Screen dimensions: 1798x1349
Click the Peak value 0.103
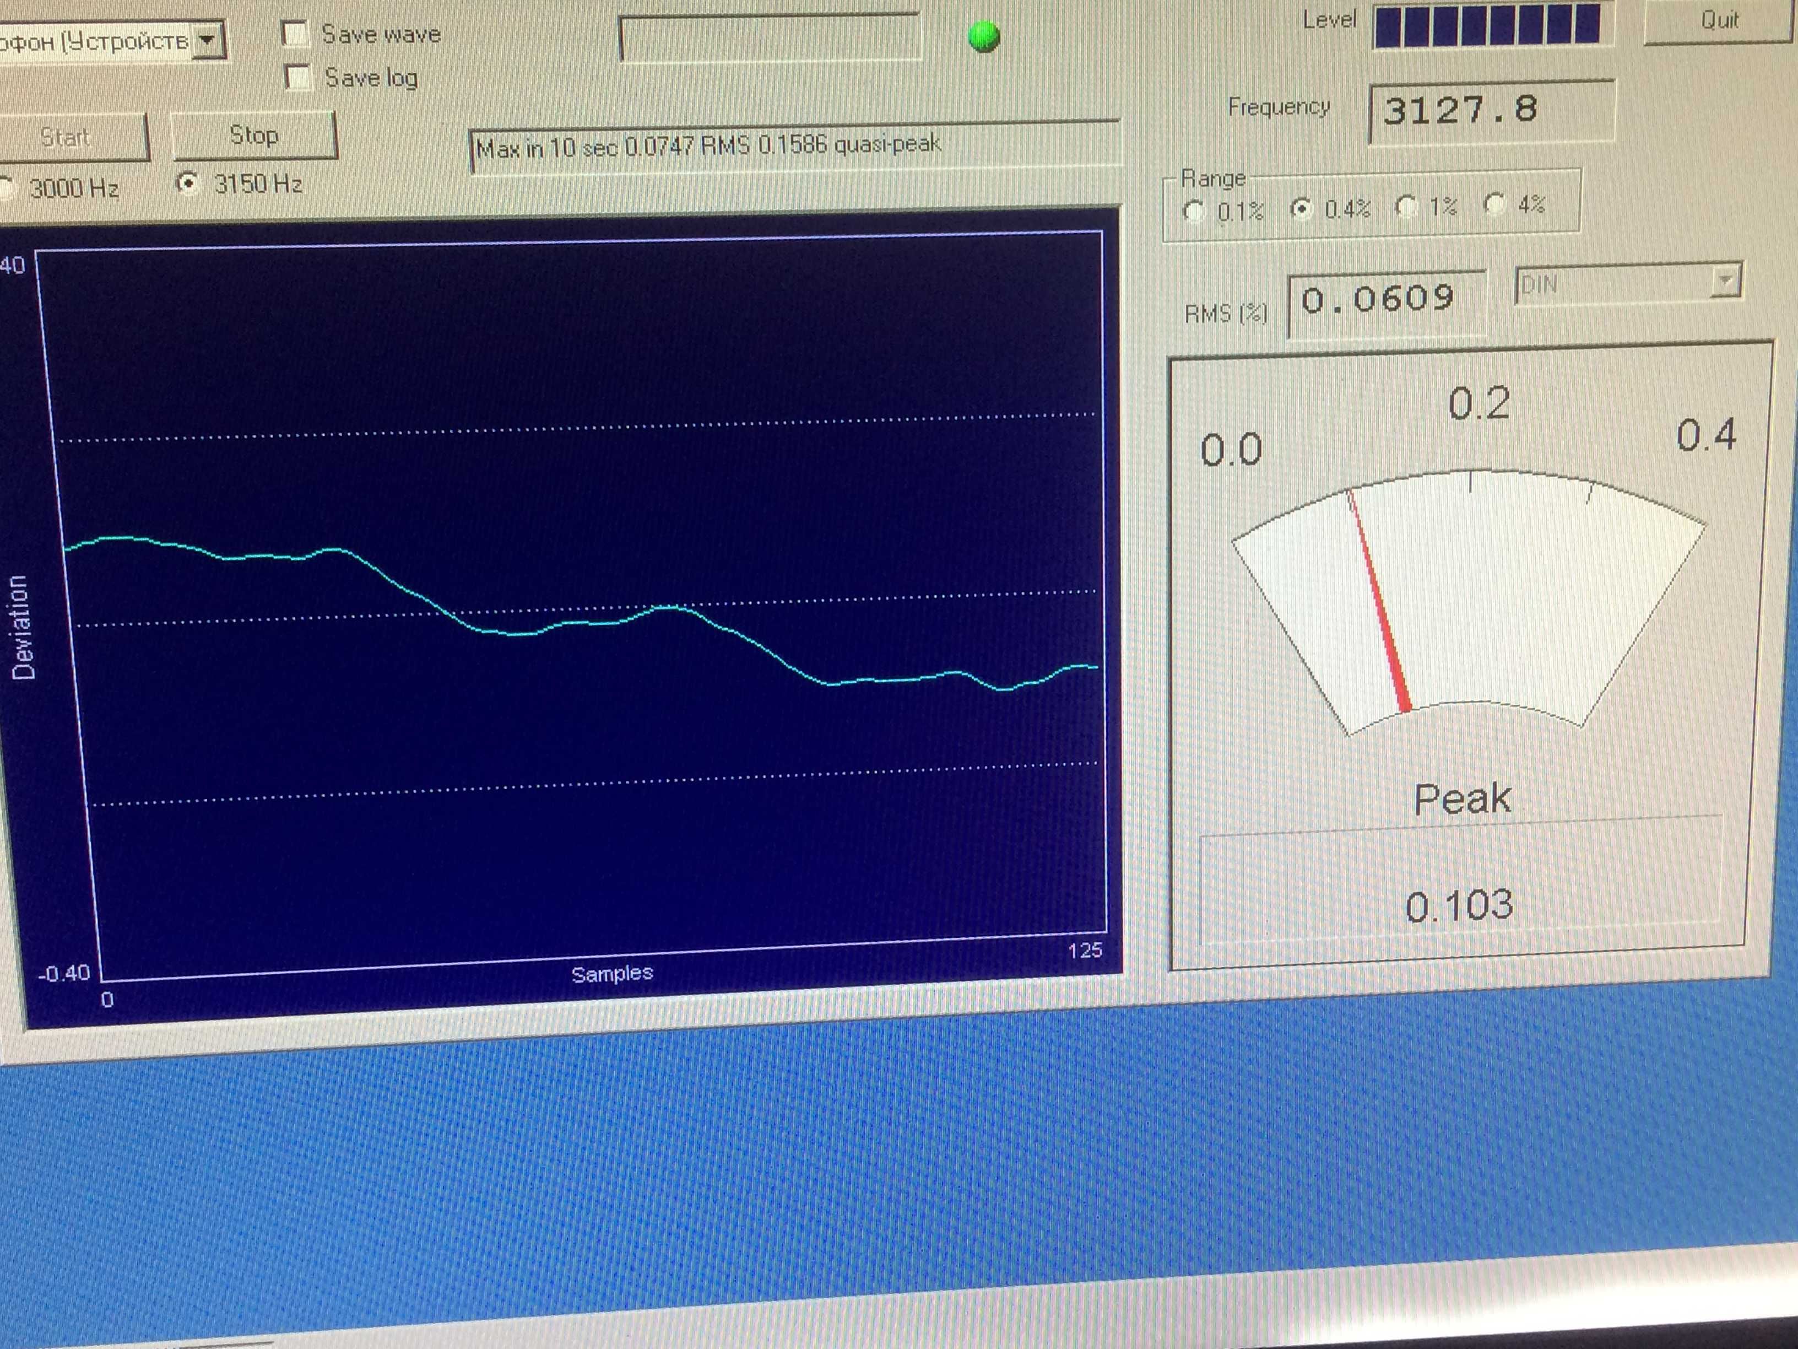coord(1459,905)
